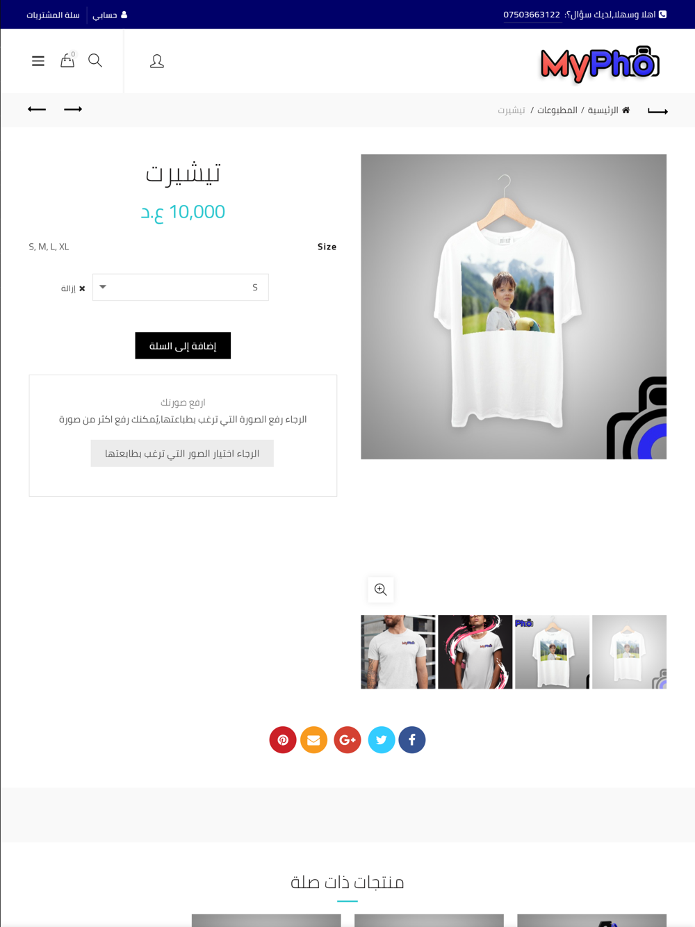Share product via email icon

(314, 739)
